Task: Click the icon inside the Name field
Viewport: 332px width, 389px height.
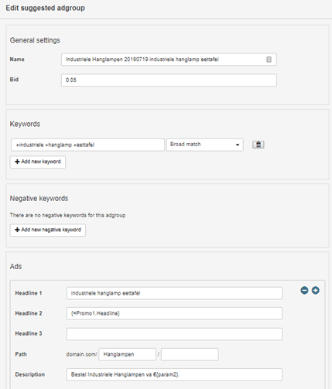Action: [x=269, y=60]
